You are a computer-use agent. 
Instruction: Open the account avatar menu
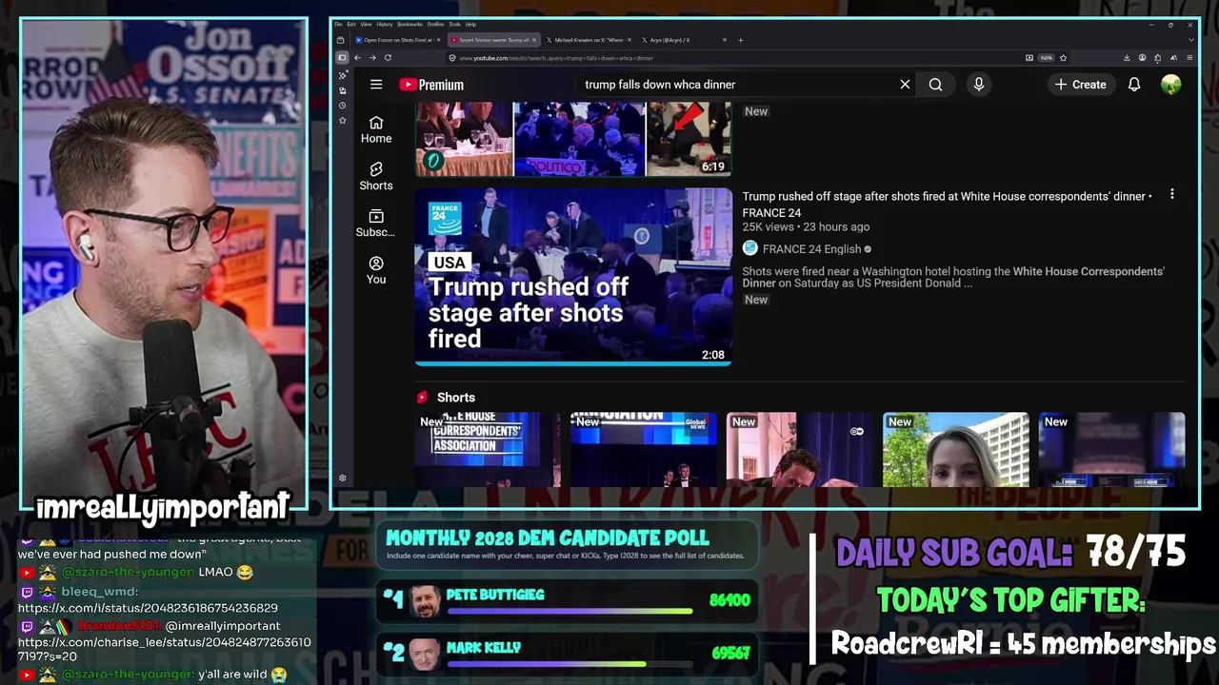pyautogui.click(x=1171, y=85)
